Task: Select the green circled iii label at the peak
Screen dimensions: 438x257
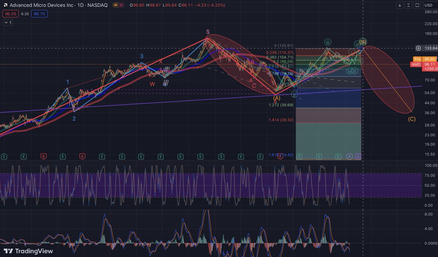Action: coord(328,42)
